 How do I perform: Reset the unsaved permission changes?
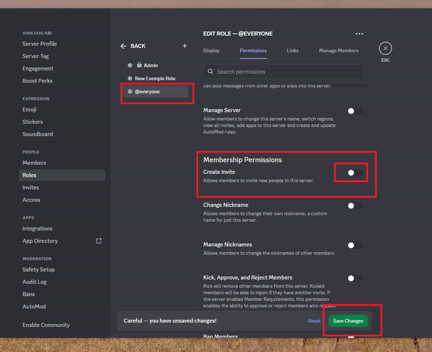pyautogui.click(x=314, y=321)
